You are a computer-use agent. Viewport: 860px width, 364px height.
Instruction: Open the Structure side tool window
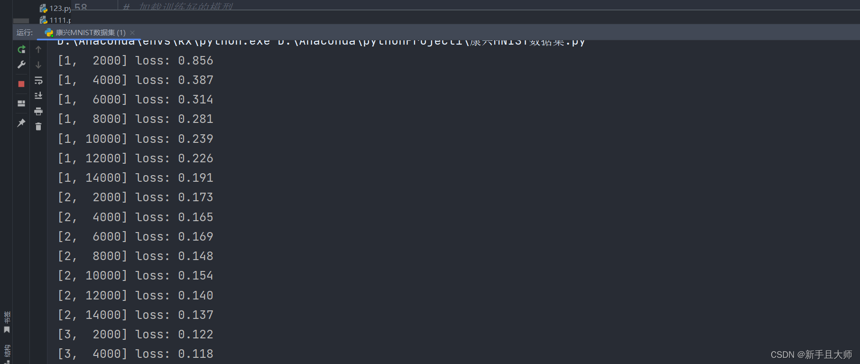(7, 354)
